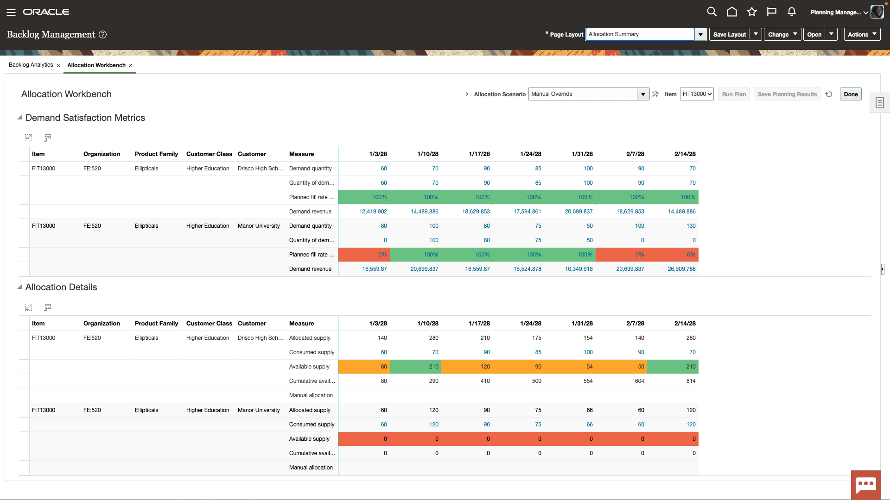The height and width of the screenshot is (500, 890).
Task: Click the Detach icon in Allocation Details toolbar
Action: (x=29, y=307)
